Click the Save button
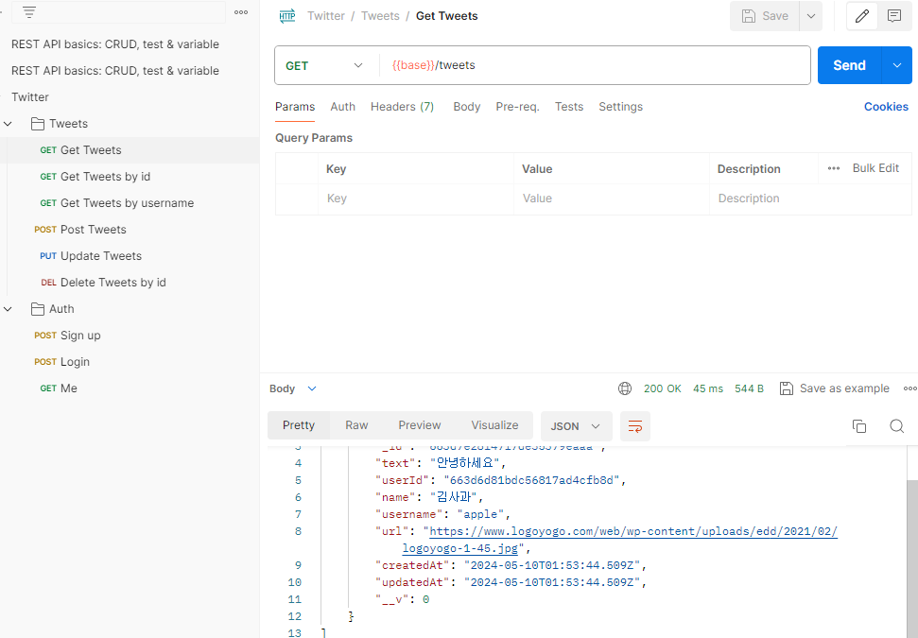Screen dimensions: 918x638 765,16
